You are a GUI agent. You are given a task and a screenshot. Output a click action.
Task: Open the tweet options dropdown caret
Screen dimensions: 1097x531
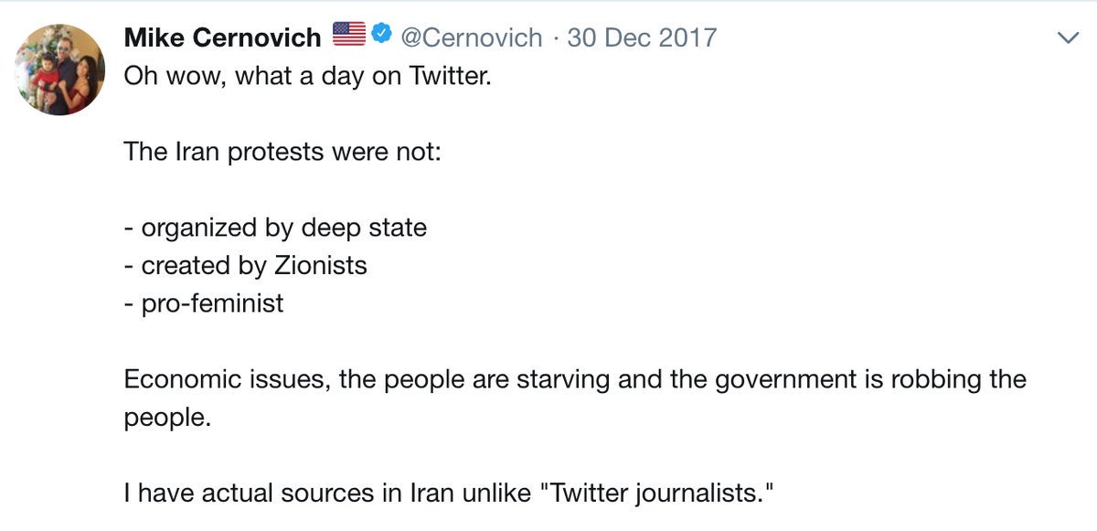click(1068, 37)
